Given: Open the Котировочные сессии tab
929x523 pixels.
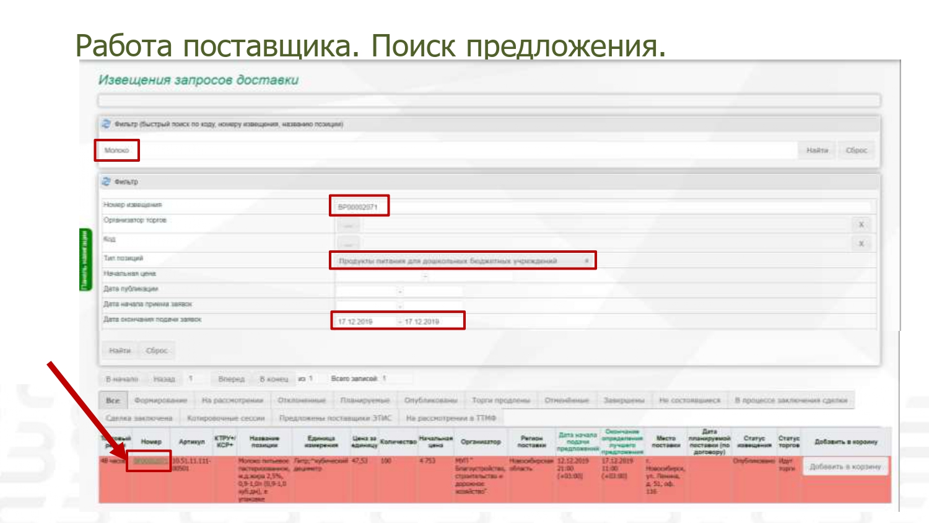Looking at the screenshot, I should [225, 418].
